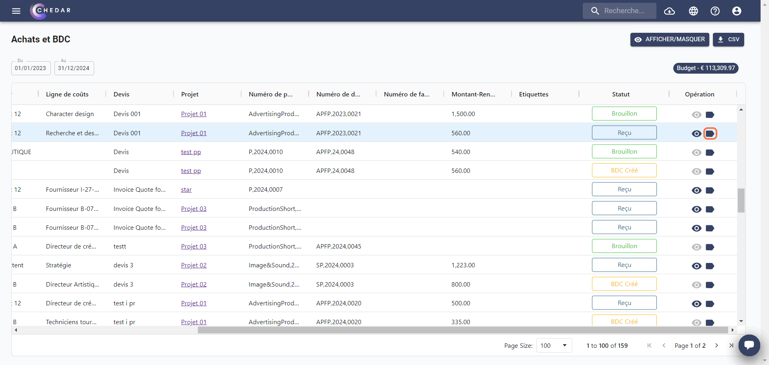Toggle eye icon in Character design row
The height and width of the screenshot is (365, 769).
(697, 115)
